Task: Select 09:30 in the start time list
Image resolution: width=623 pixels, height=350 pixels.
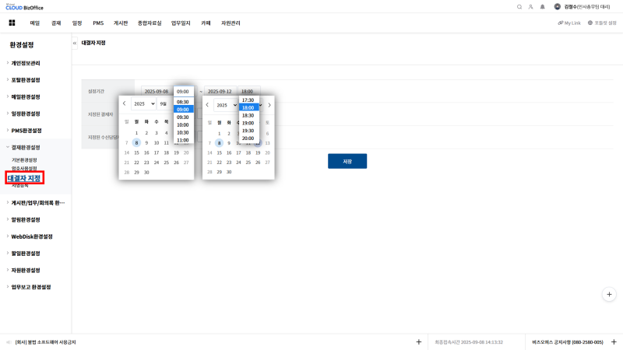Action: click(183, 117)
